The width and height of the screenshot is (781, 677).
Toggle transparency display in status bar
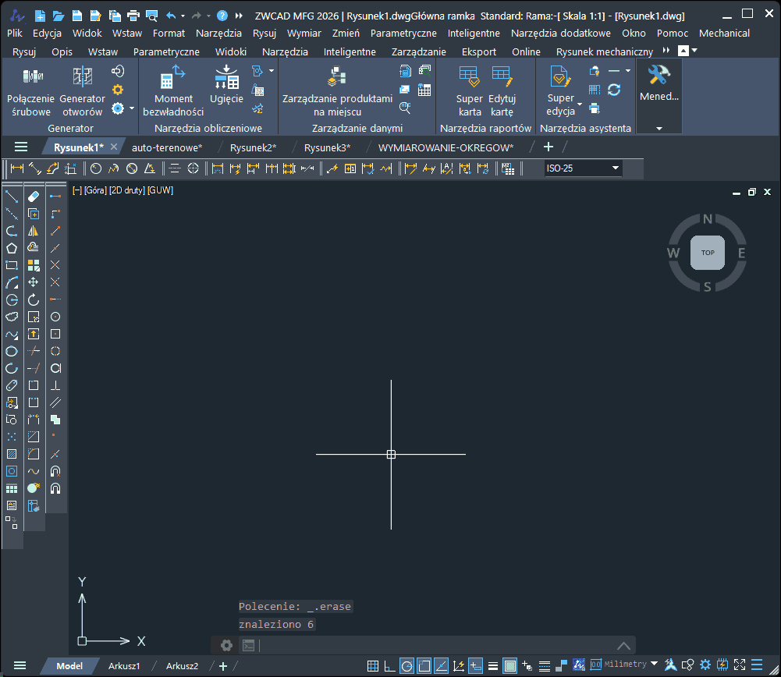point(510,665)
